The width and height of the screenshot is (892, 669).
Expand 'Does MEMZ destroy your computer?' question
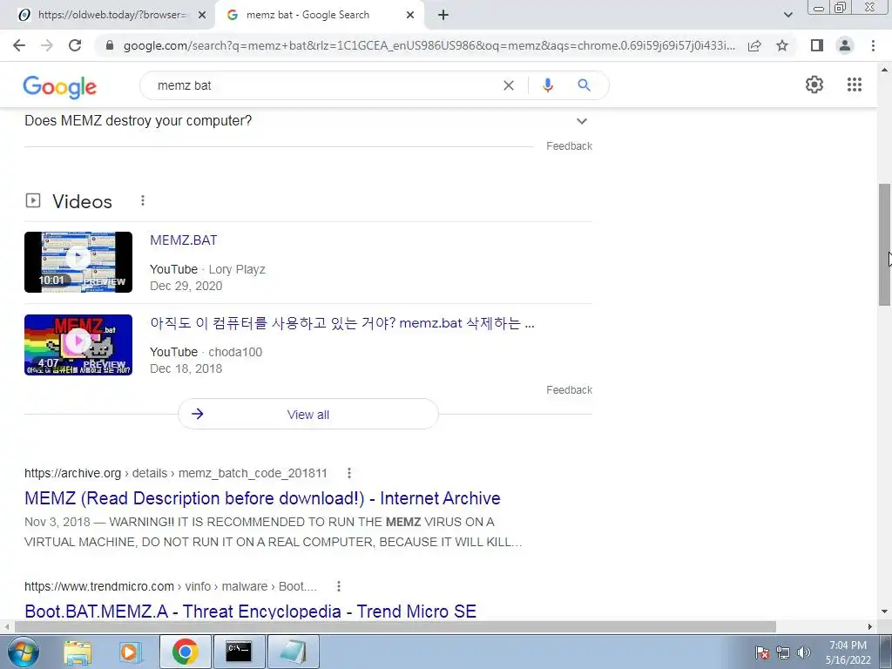click(308, 121)
